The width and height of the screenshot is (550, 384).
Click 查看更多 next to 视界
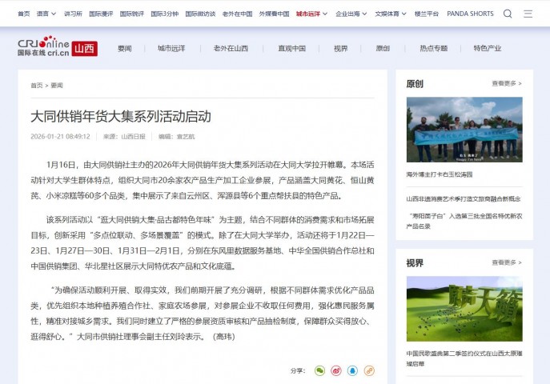point(506,262)
